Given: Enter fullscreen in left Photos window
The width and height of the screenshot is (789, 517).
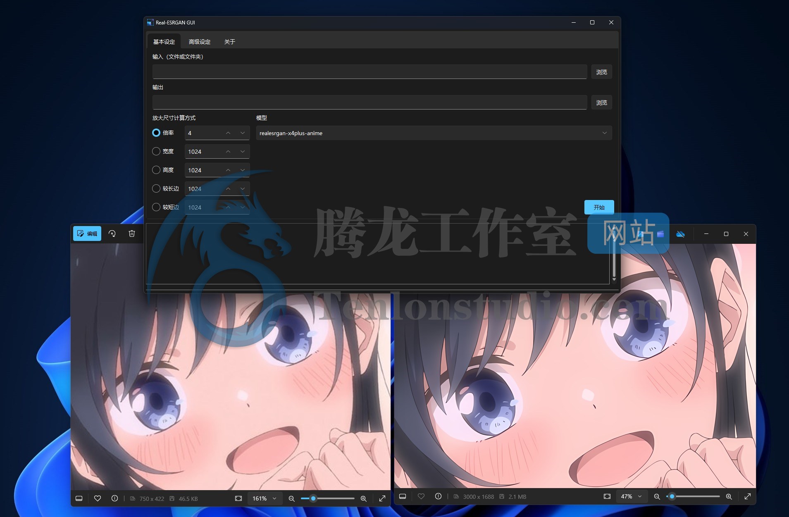Looking at the screenshot, I should point(382,498).
